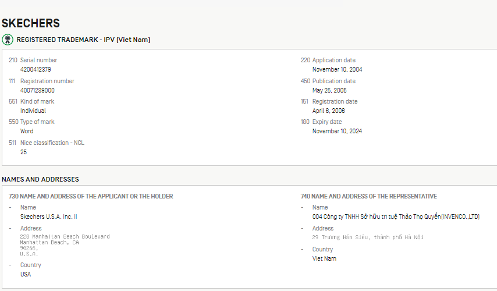
Task: Click the representative country Viet Nam
Action: 324,258
